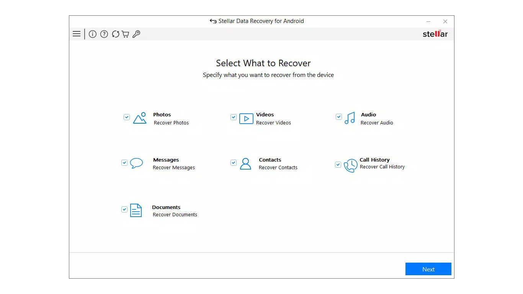Click the Contacts person icon
Viewport: 523px width, 294px height.
pyautogui.click(x=245, y=164)
